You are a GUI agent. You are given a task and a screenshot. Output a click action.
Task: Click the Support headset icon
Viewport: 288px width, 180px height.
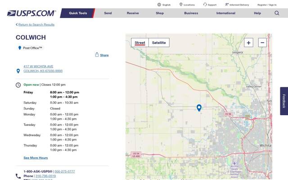click(x=205, y=4)
